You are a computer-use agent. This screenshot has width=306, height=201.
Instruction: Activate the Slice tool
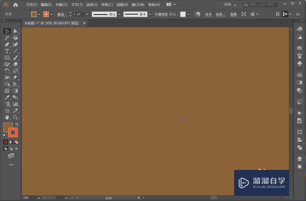click(x=15, y=111)
